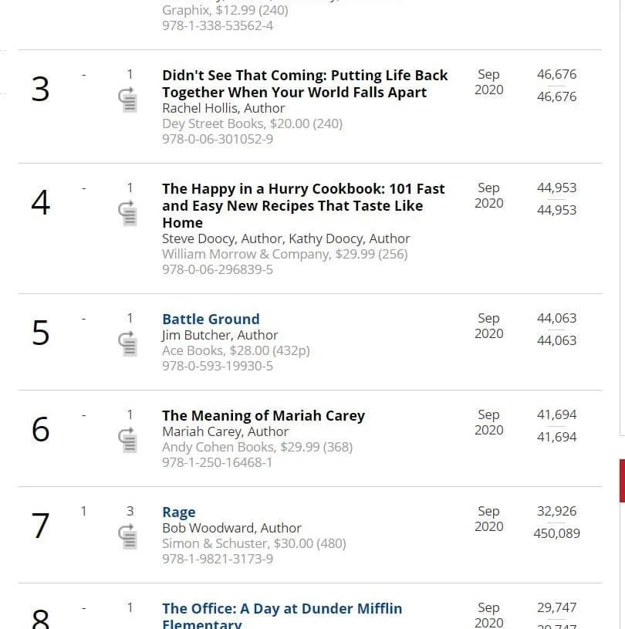Click the list icon beside Happy in a Hurry Cookbook
Screen dimensions: 625x629
[x=129, y=213]
